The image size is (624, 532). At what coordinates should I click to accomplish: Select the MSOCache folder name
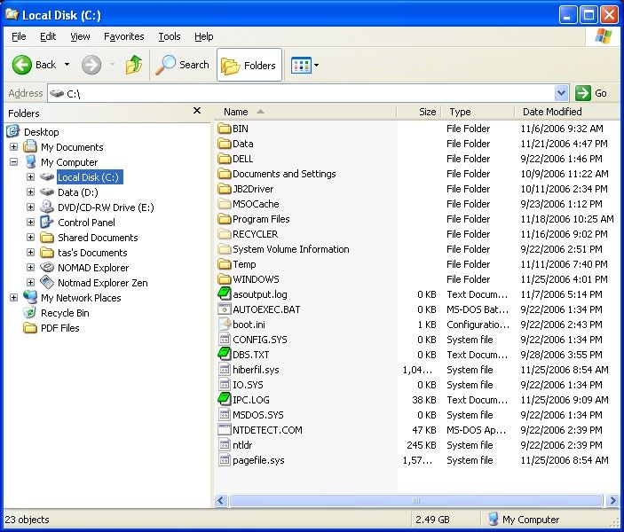tap(256, 204)
